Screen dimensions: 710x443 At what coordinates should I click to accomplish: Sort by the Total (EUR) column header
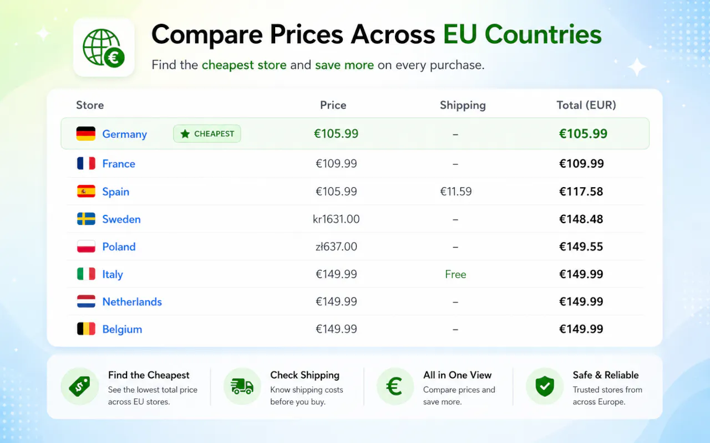[586, 105]
